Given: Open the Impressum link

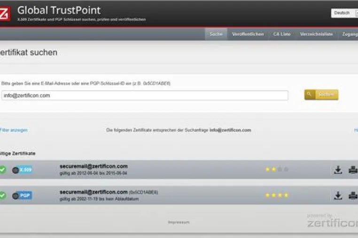Looking at the screenshot, I should (179, 222).
